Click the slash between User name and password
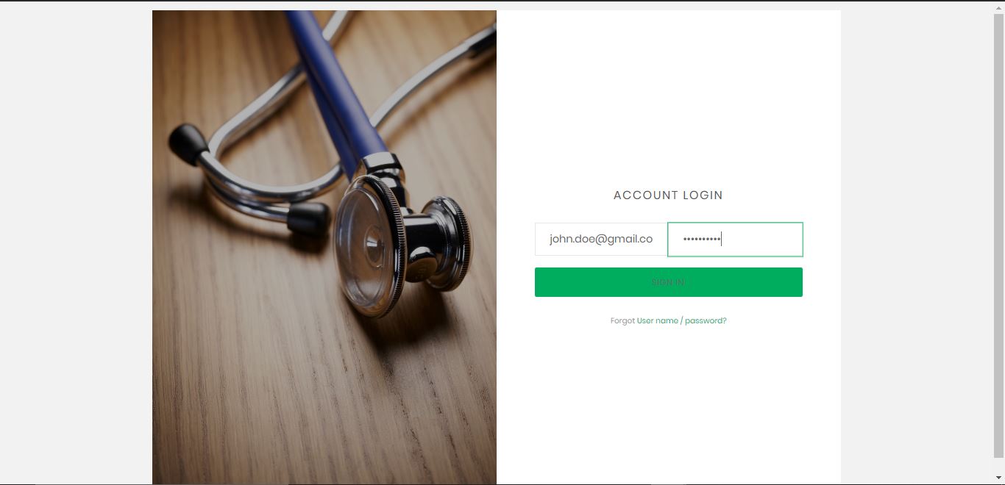Screen dimensions: 1005x485 click(682, 321)
